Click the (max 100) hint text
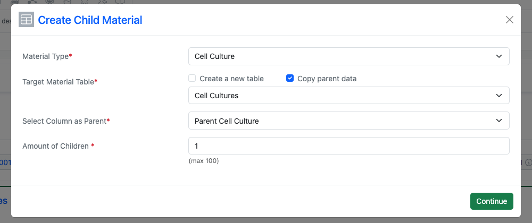532x223 pixels. 204,161
